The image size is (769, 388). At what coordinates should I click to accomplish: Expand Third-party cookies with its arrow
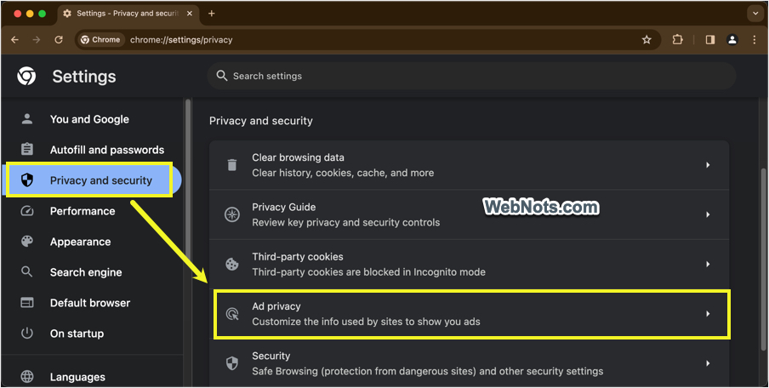tap(708, 264)
